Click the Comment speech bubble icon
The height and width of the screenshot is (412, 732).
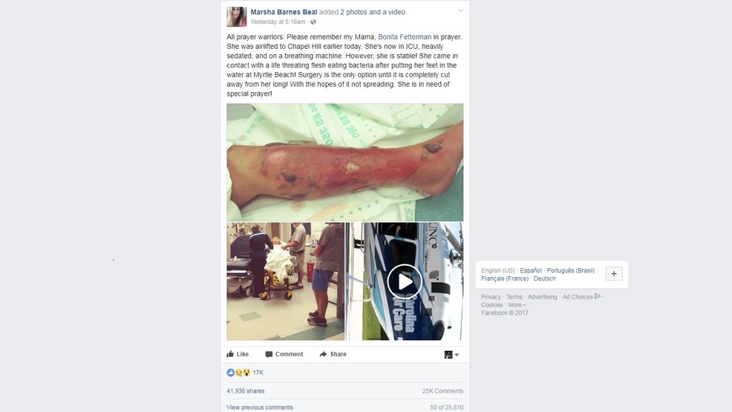pos(269,354)
